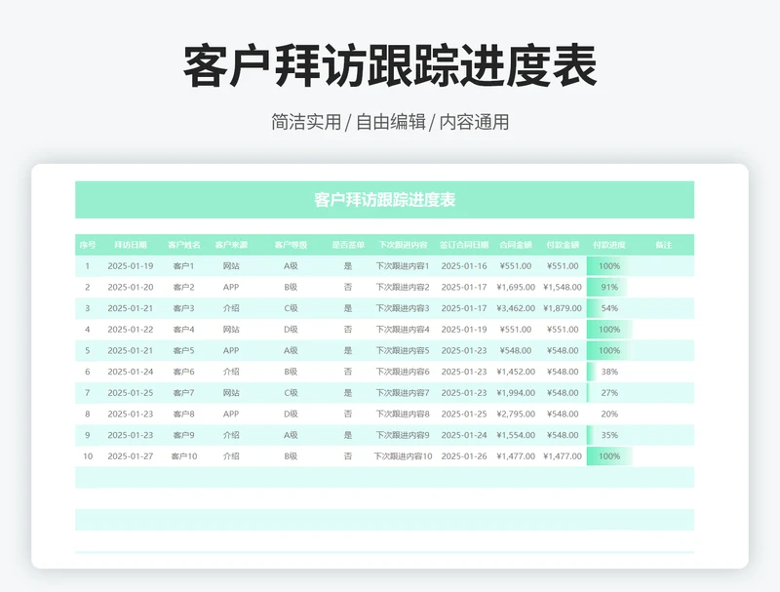The height and width of the screenshot is (592, 780).
Task: Click contract date 2025-01-26
Action: (464, 456)
